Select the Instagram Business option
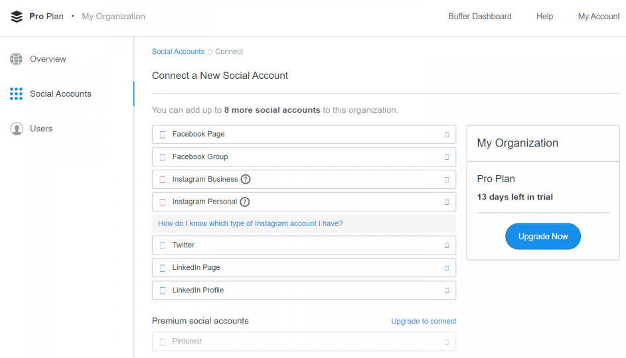 [x=204, y=179]
